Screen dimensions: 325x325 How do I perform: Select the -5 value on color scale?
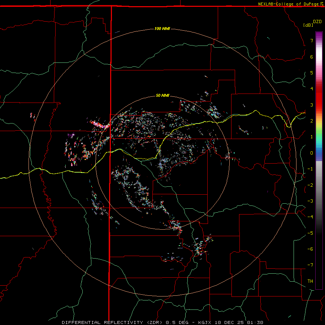310,233
